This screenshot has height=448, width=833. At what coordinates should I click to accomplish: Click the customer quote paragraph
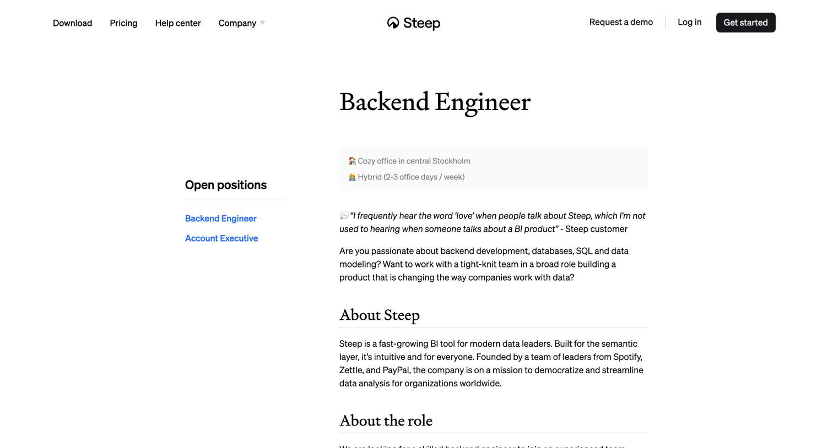493,222
